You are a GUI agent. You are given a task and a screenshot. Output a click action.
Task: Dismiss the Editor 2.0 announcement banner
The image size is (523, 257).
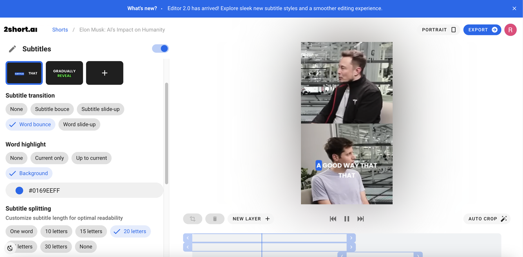point(514,9)
